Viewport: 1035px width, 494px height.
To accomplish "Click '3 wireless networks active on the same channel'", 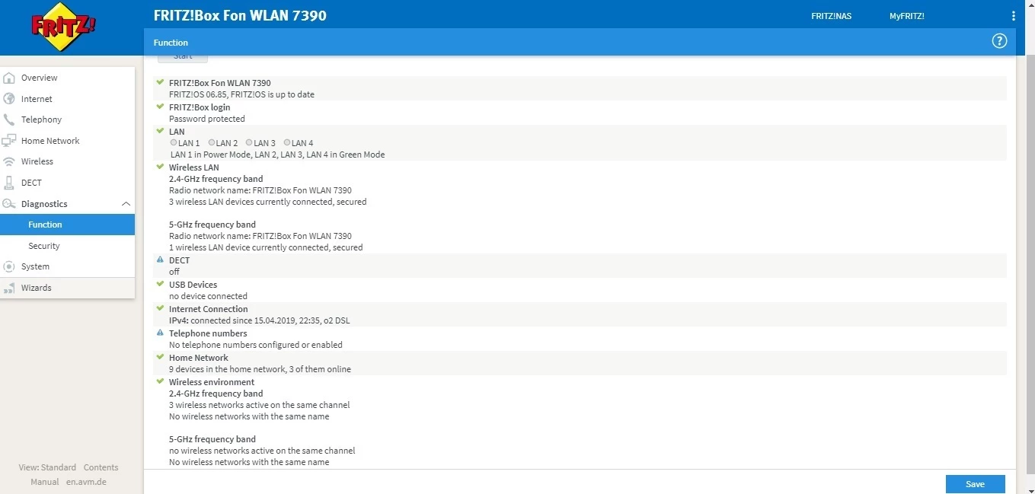I will 260,405.
